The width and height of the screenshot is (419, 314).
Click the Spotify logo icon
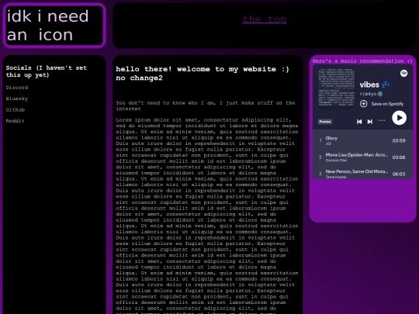[403, 73]
